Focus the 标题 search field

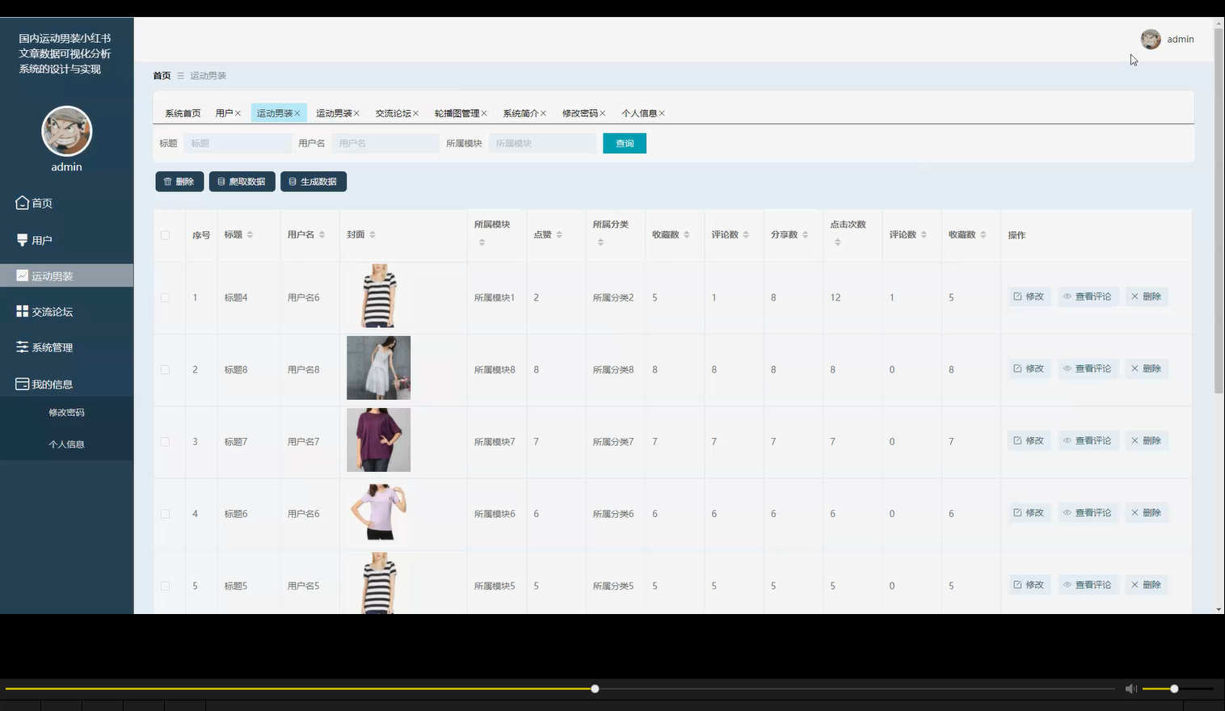click(238, 143)
